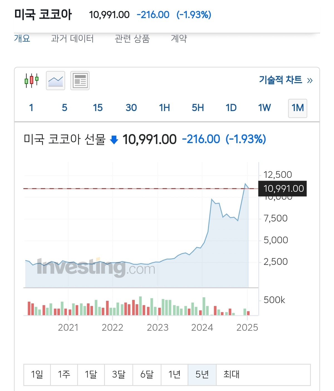Image resolution: width=334 pixels, height=391 pixels.
Task: Set chart interval to 1W
Action: click(x=264, y=108)
